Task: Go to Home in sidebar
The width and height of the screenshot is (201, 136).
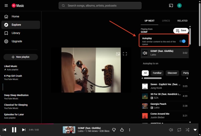Action: point(21,16)
